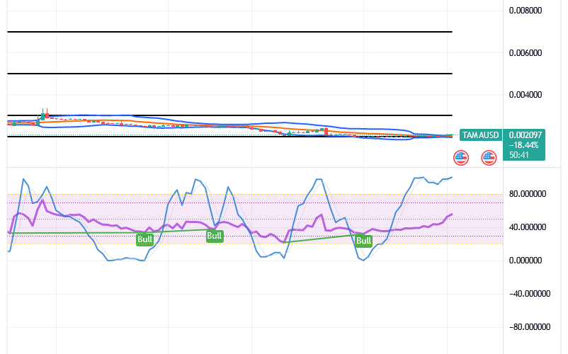The image size is (568, 354).
Task: Click the 0.004000 price axis label
Action: tap(526, 95)
